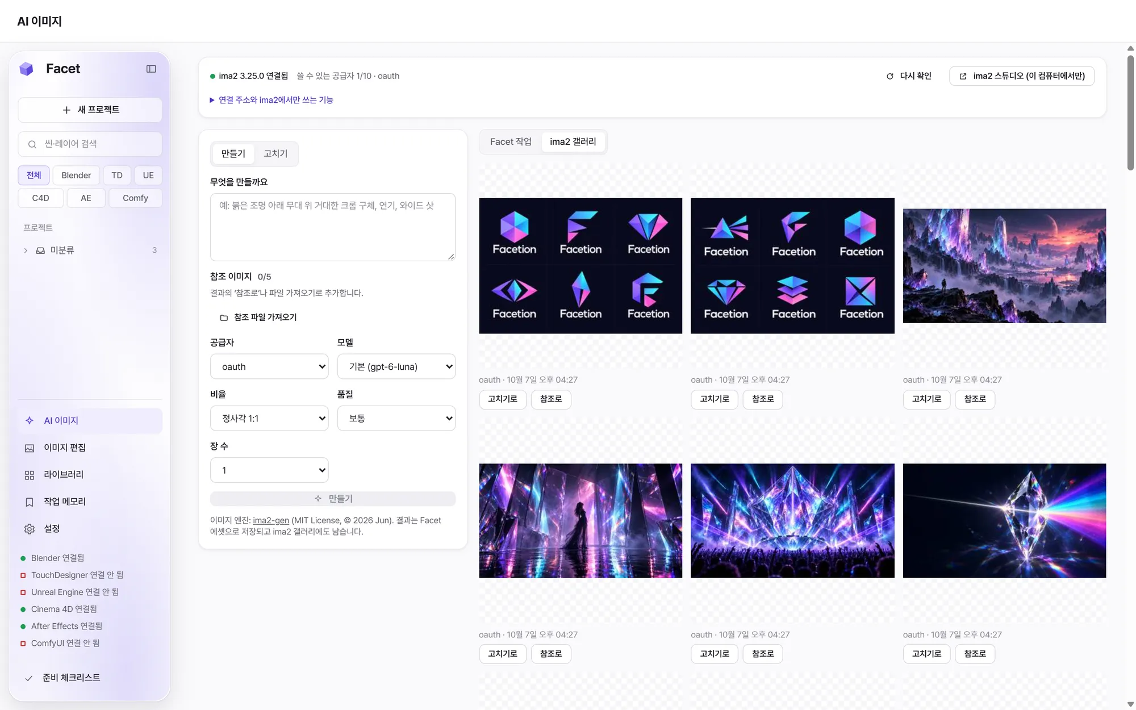The width and height of the screenshot is (1136, 710).
Task: Click 고치기로 under the first Facetion logo sheet
Action: pos(503,399)
